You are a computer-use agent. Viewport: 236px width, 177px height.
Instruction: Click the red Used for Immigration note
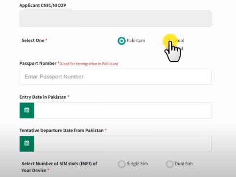pyautogui.click(x=89, y=64)
